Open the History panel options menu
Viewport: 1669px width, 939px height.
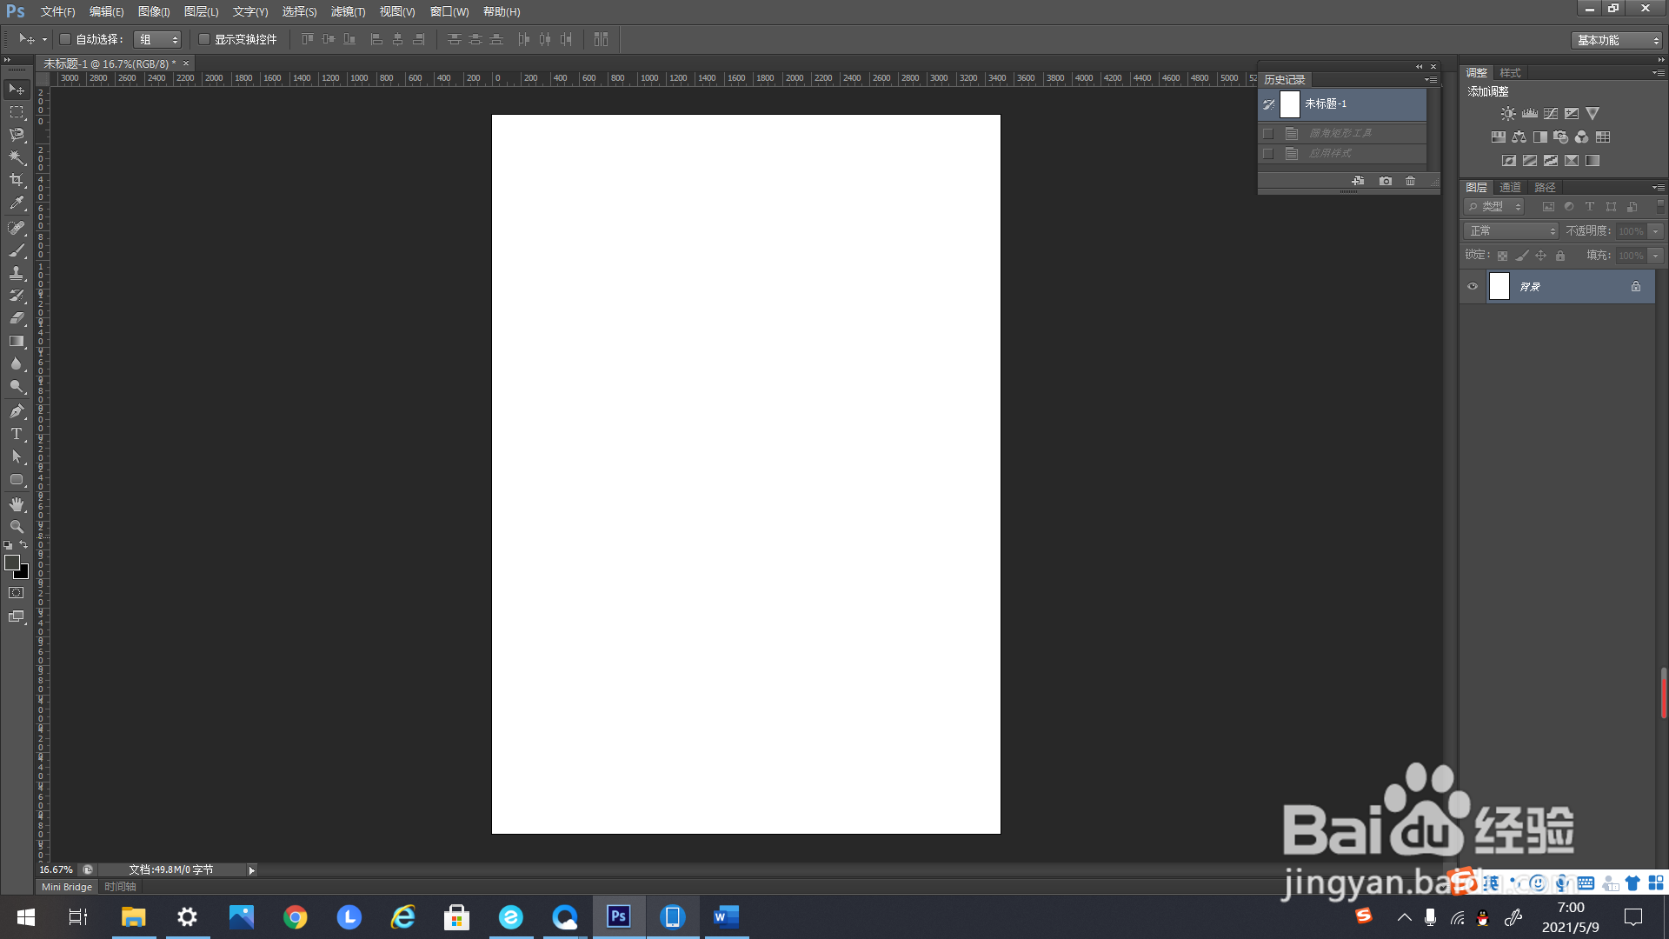click(x=1431, y=80)
